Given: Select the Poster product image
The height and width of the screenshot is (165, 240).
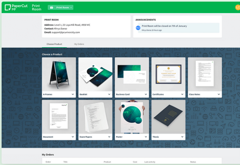Looking at the screenshot, I should [x=132, y=117].
